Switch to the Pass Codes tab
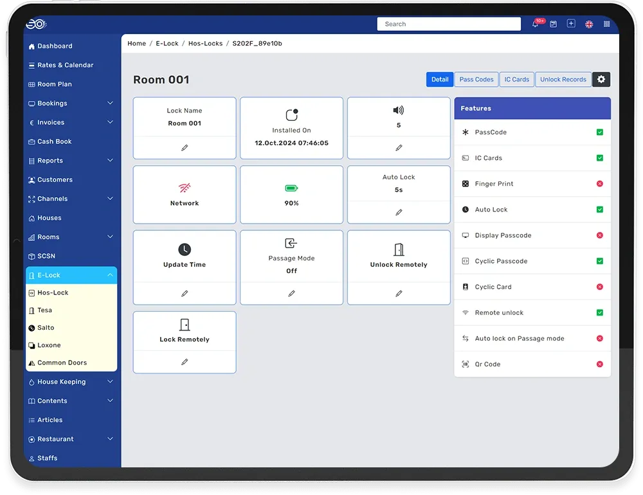 click(x=476, y=79)
